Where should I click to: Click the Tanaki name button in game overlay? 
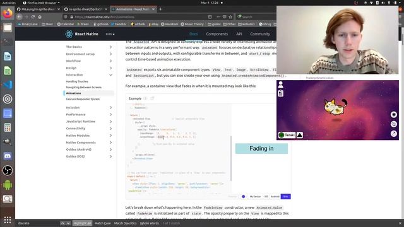(287, 135)
